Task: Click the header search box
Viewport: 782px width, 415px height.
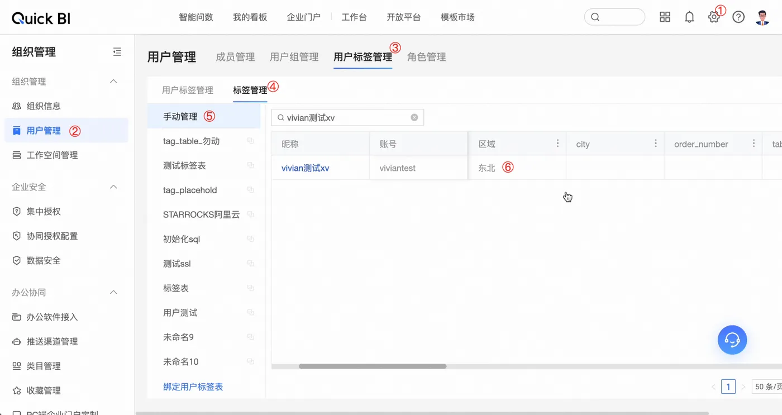Action: (614, 17)
